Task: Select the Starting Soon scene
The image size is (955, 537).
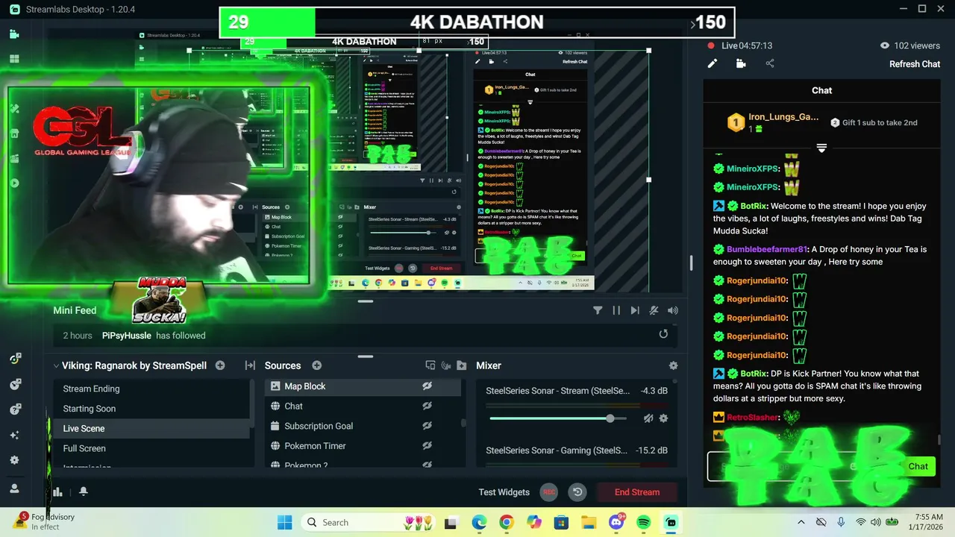Action: click(151, 409)
